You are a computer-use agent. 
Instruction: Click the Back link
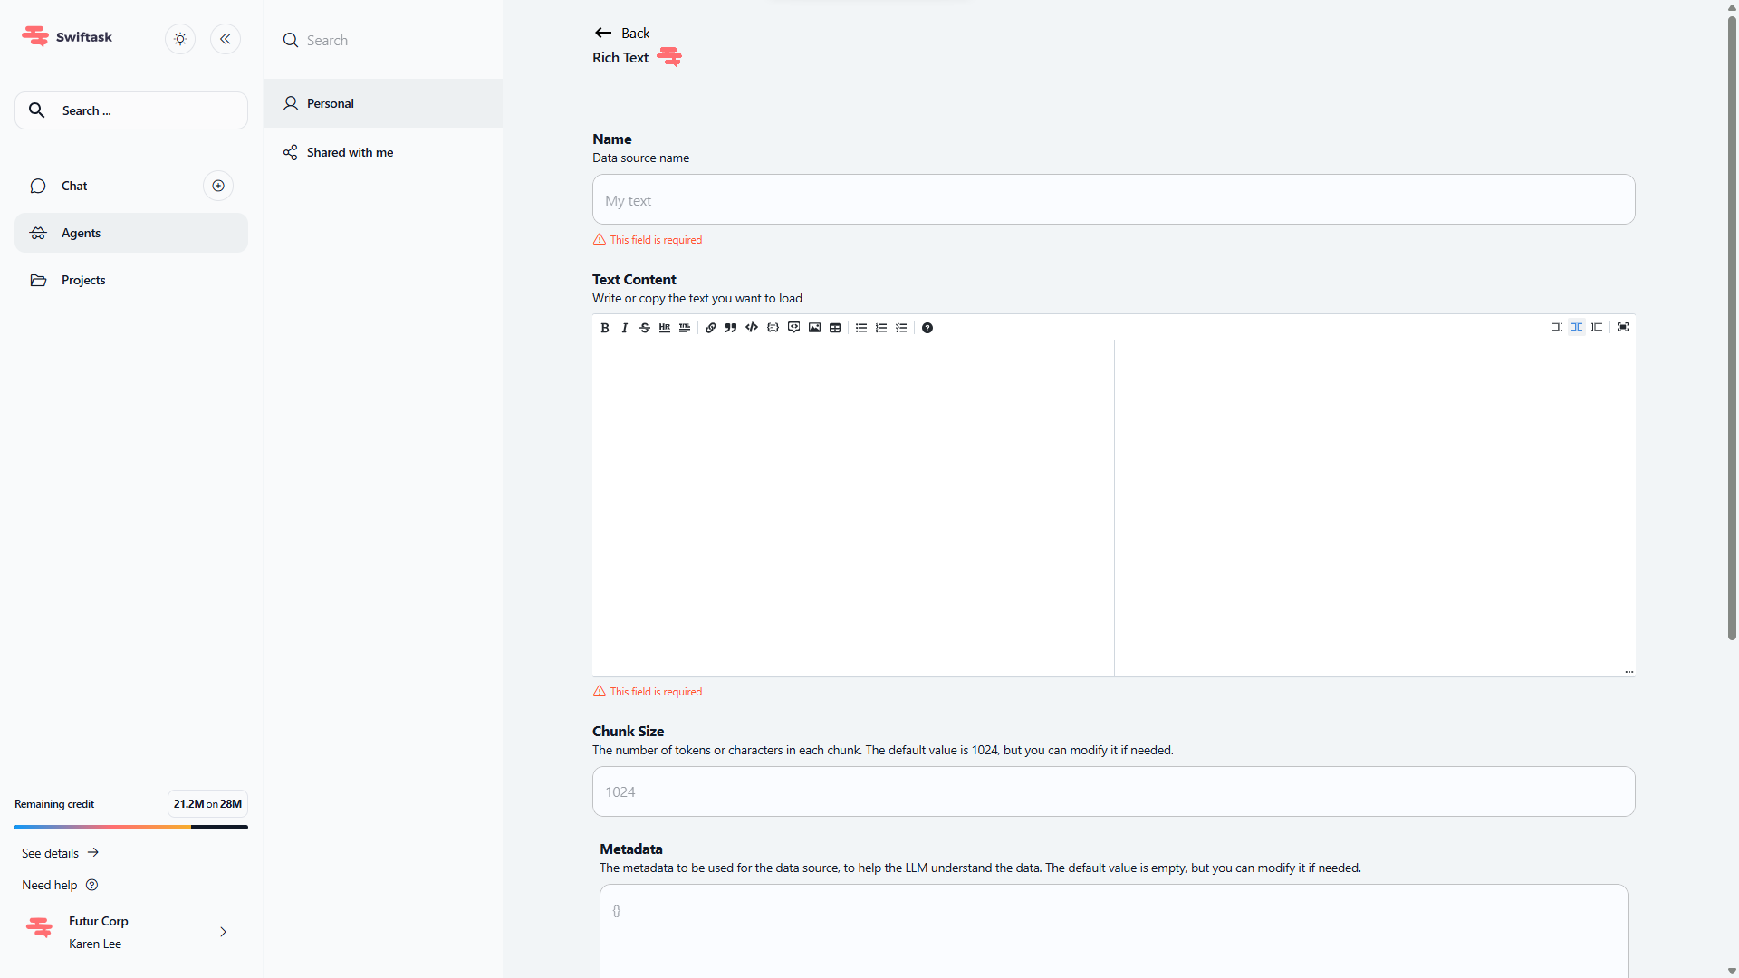(x=623, y=33)
